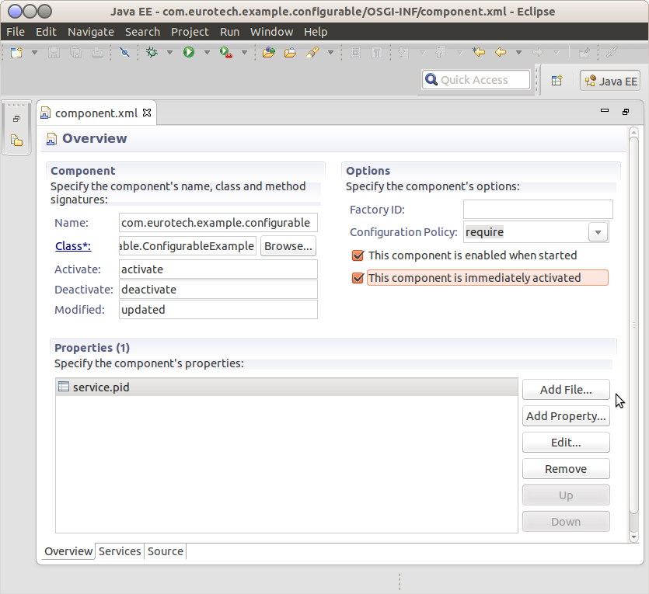649x594 pixels.
Task: Click the Search flashlight icon
Action: click(312, 53)
